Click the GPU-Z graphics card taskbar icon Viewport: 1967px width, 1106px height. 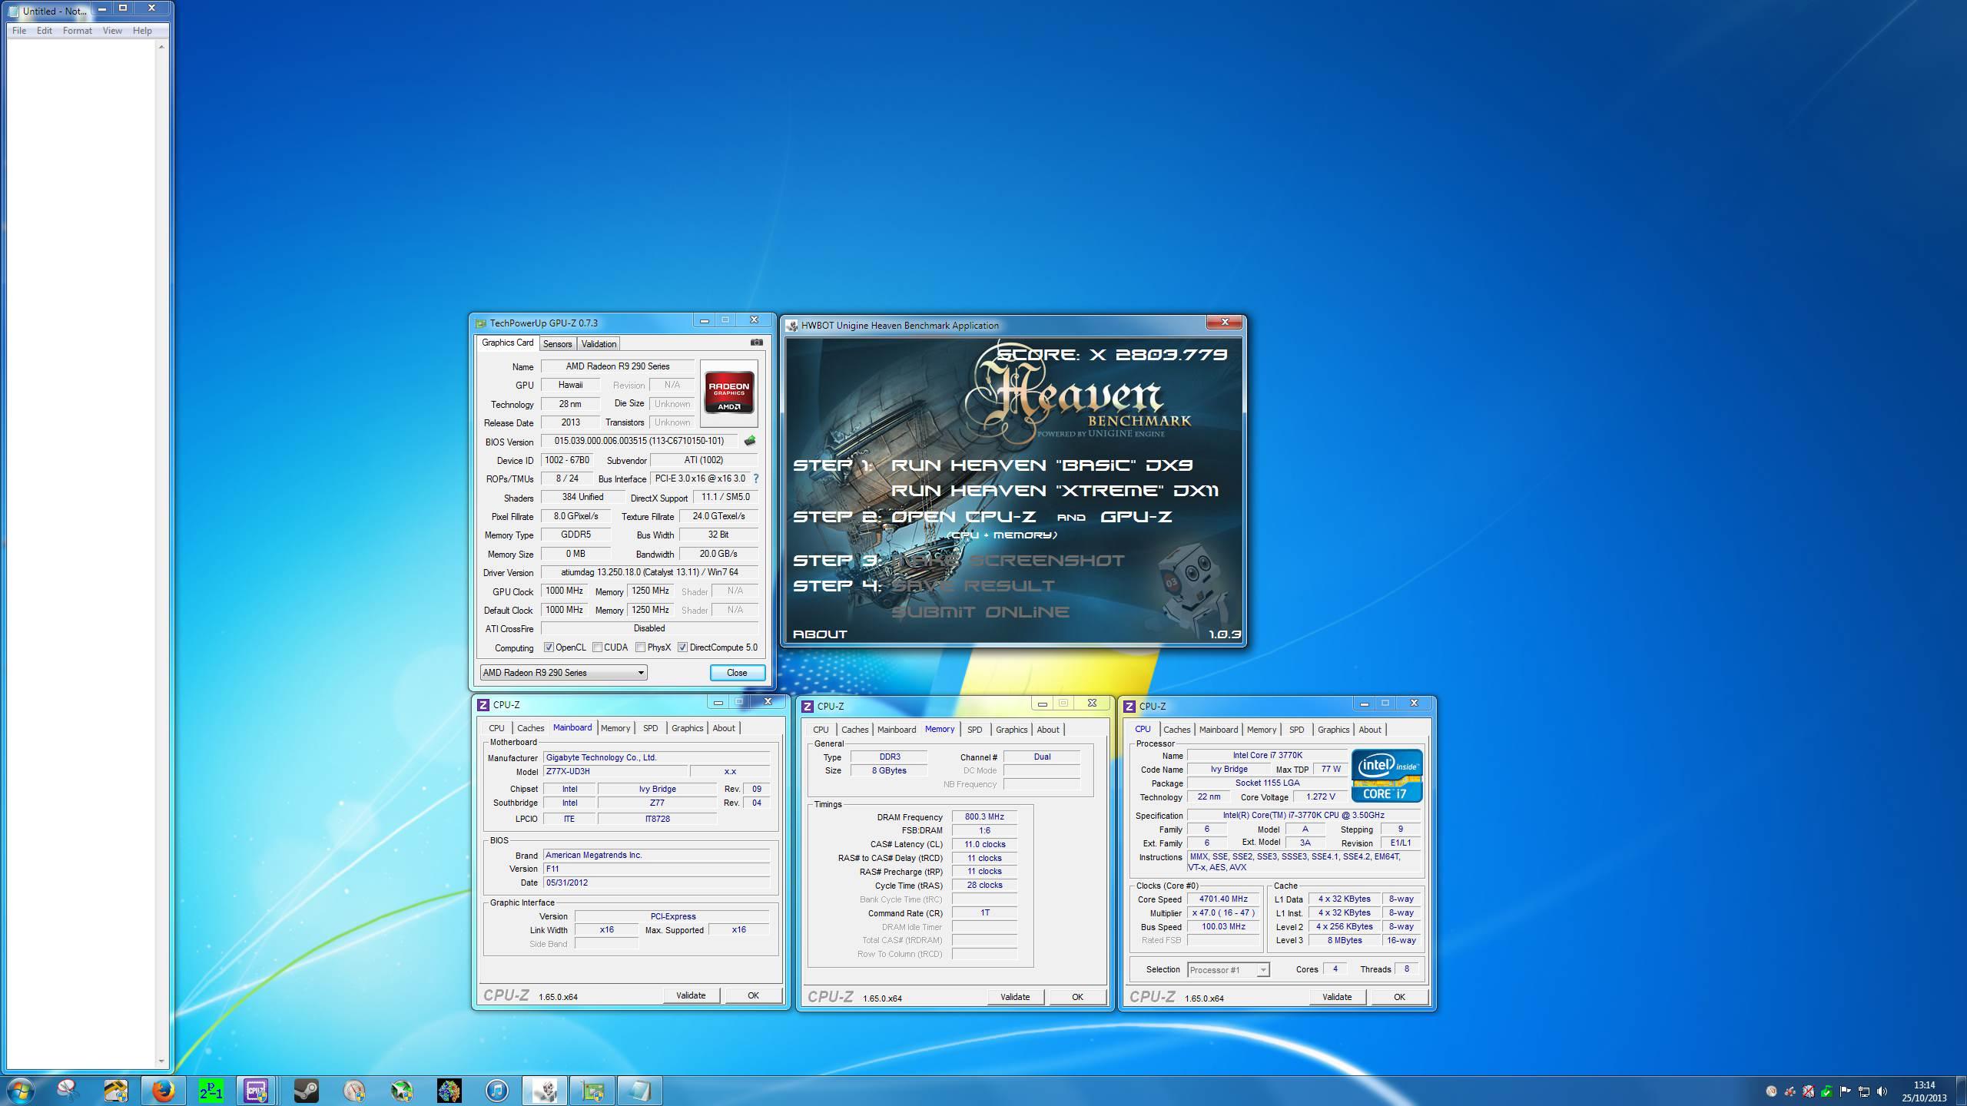tap(592, 1091)
